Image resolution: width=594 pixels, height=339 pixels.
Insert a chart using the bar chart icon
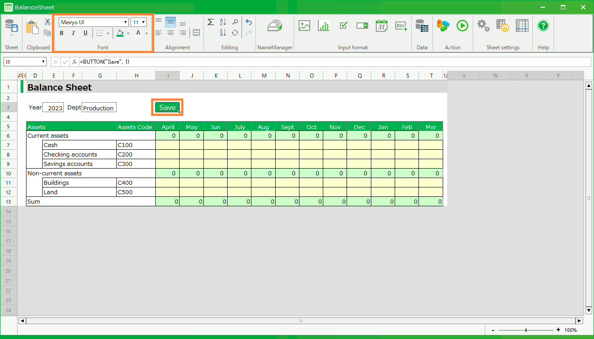[x=324, y=26]
